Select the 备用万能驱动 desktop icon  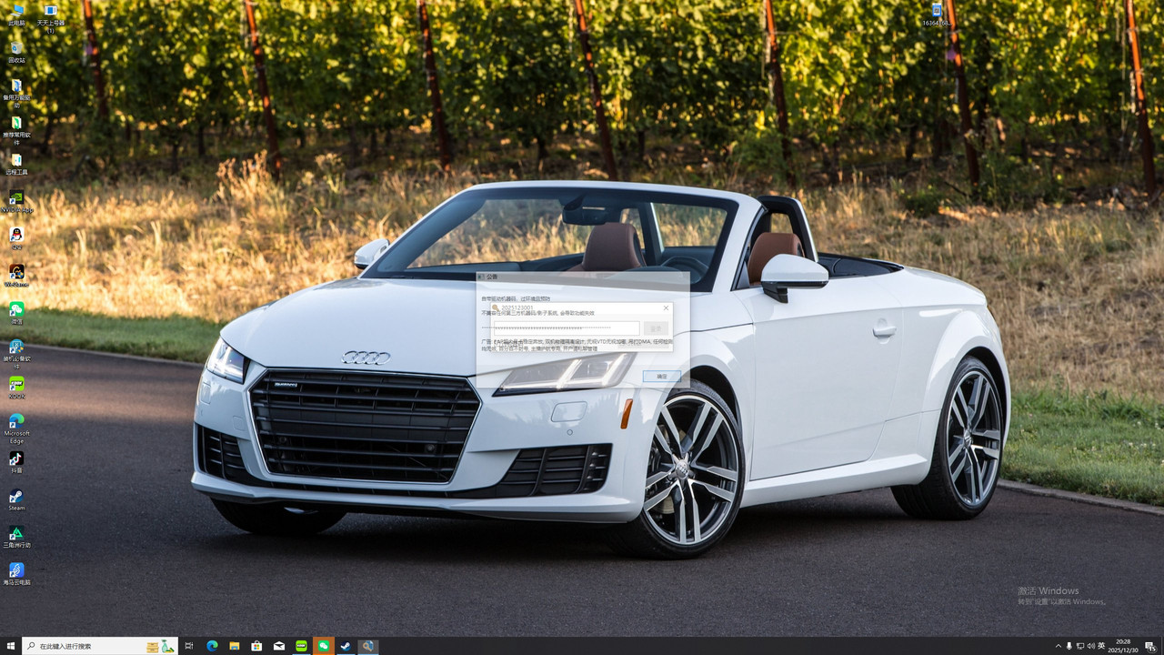[16, 94]
